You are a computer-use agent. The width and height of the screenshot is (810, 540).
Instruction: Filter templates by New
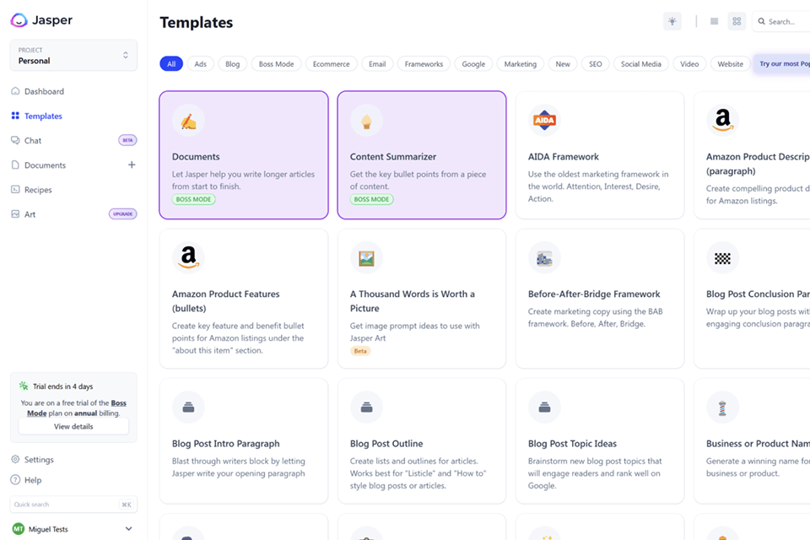(x=563, y=64)
